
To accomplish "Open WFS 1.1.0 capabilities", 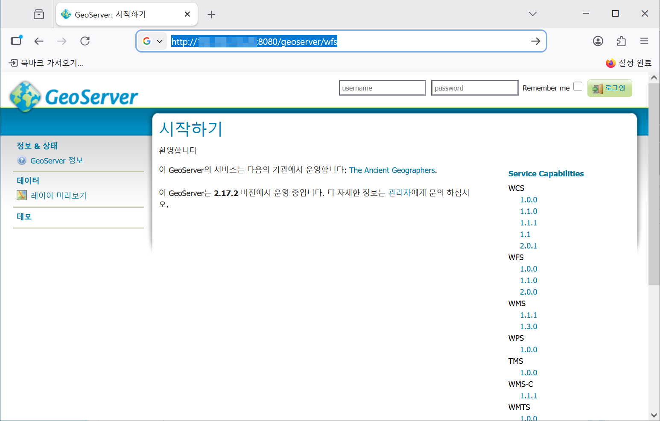I will click(529, 281).
